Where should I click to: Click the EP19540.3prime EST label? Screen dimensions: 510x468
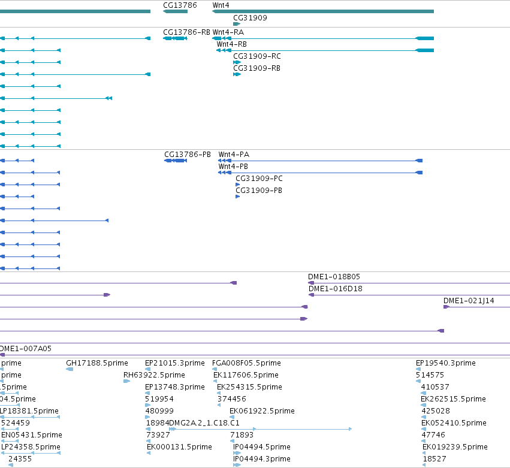pyautogui.click(x=446, y=363)
